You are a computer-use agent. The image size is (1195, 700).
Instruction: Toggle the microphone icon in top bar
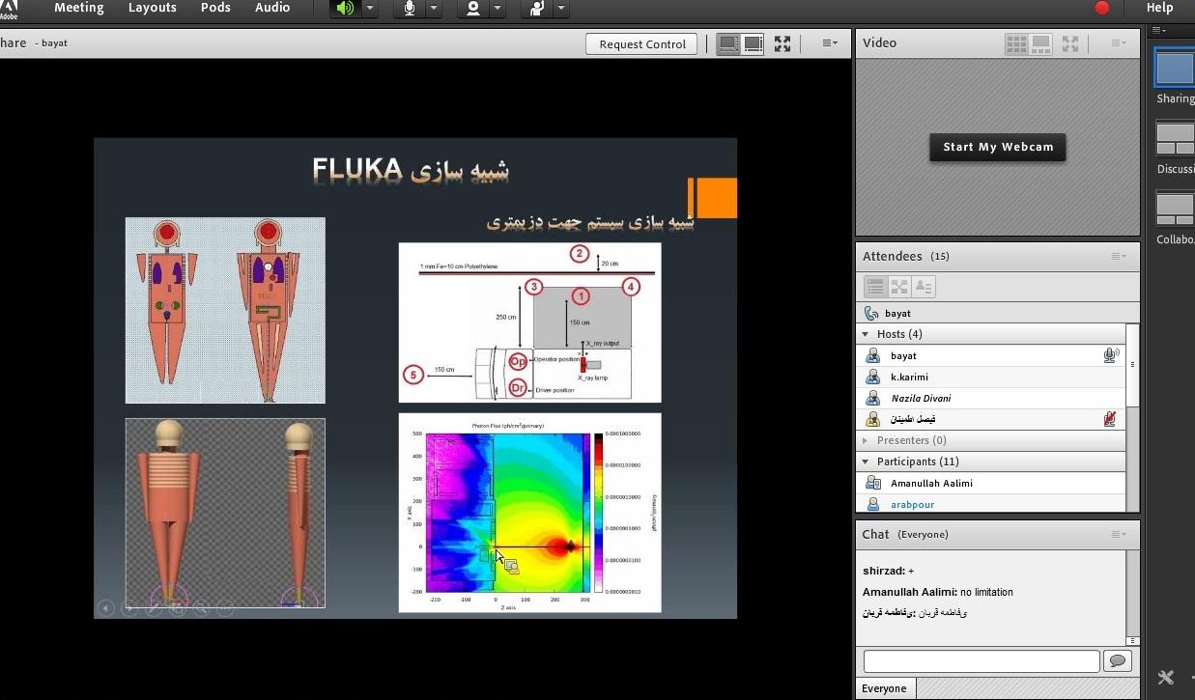tap(410, 9)
